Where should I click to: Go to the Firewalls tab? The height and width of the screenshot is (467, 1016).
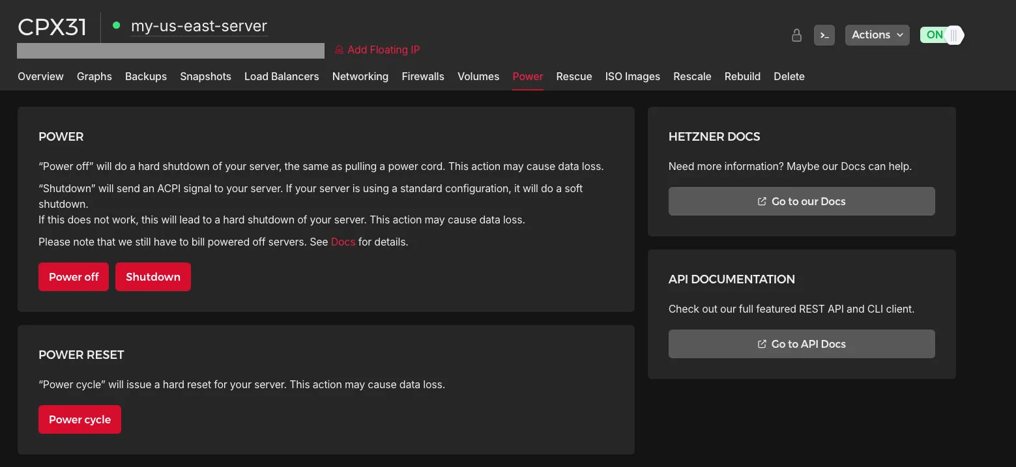[423, 76]
